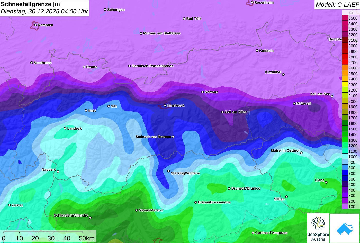This screenshot has width=360, height=243.
Task: Click the 'Meran/Merano' label
Action: click(x=151, y=210)
